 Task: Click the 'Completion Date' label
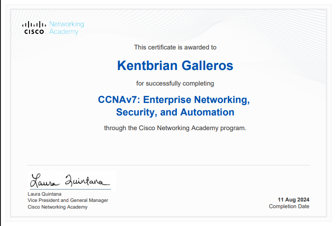click(289, 206)
